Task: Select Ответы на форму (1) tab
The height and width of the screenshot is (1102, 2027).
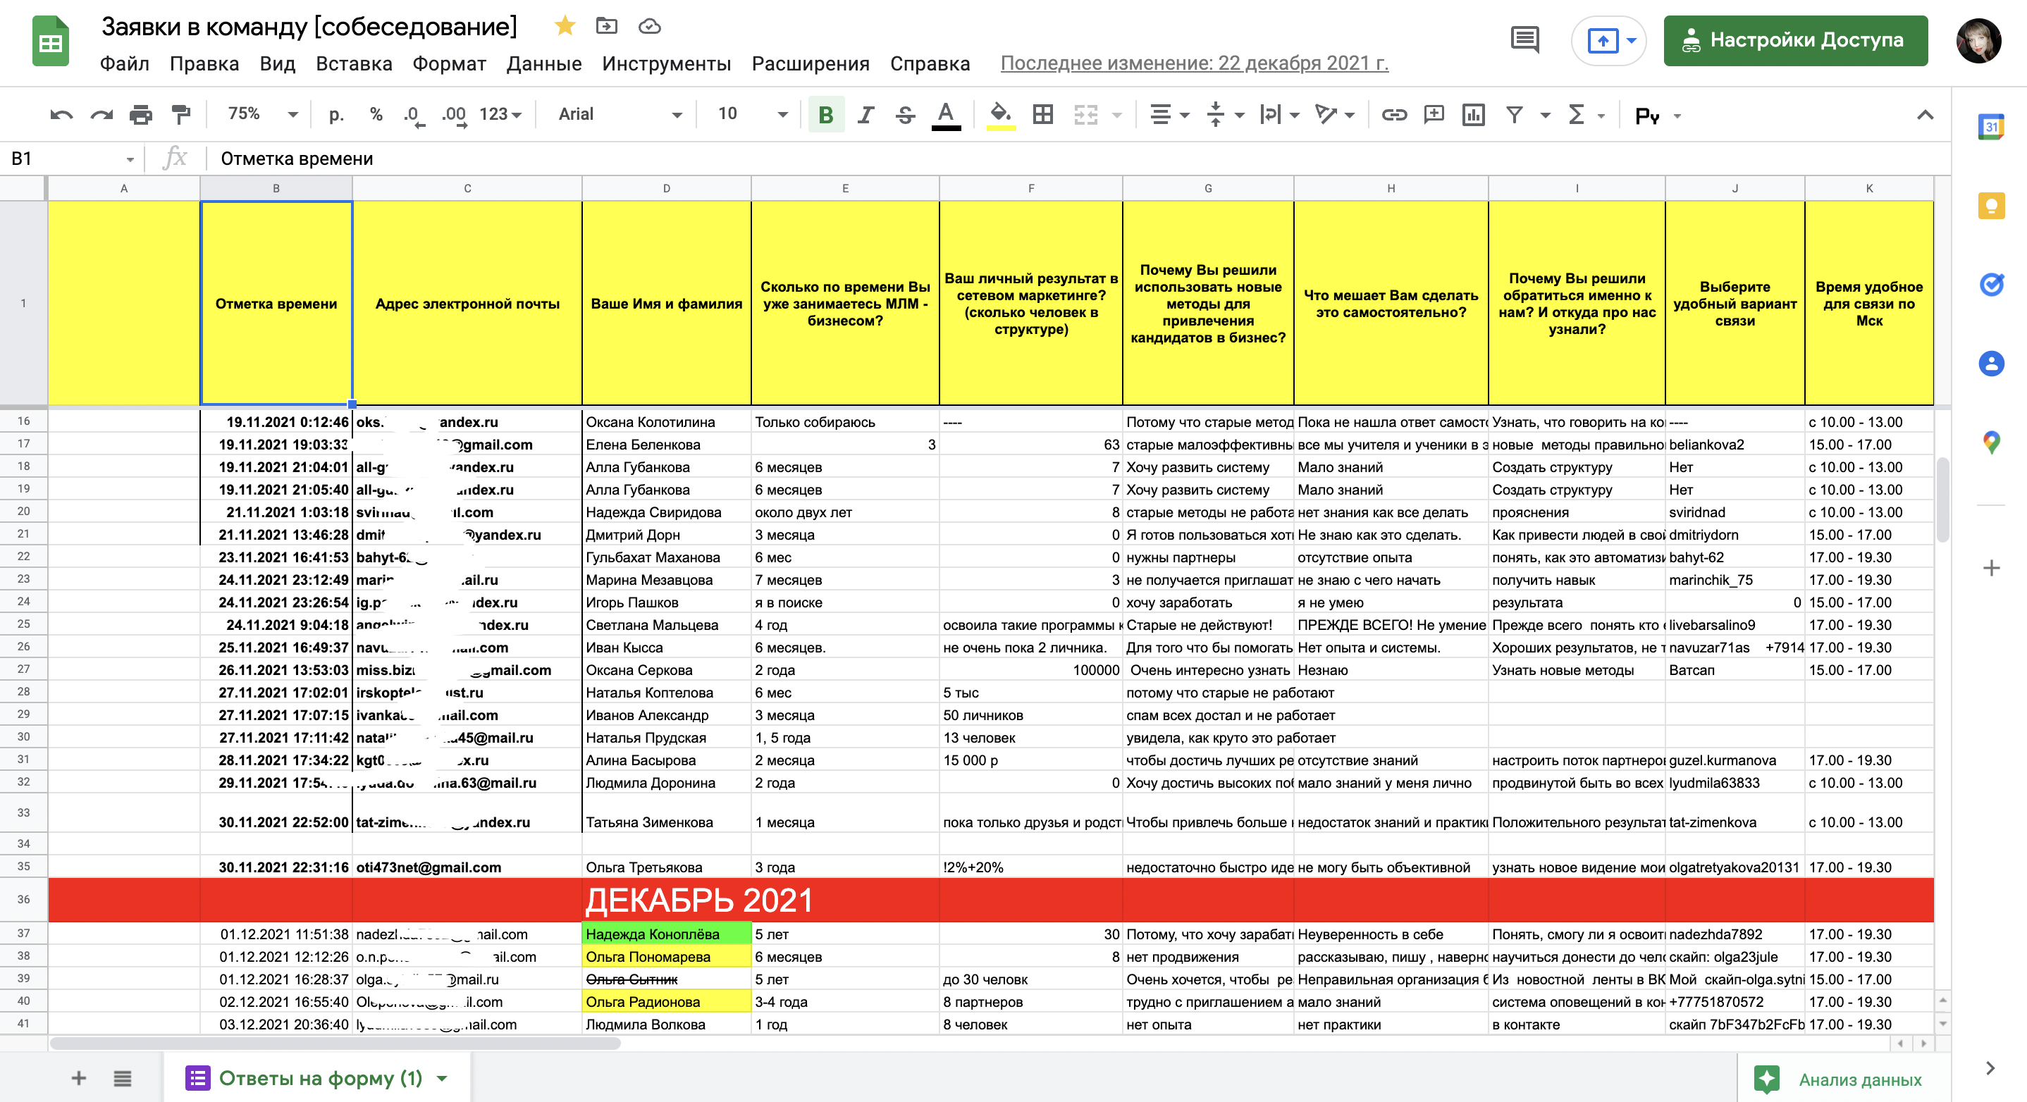Action: point(317,1077)
